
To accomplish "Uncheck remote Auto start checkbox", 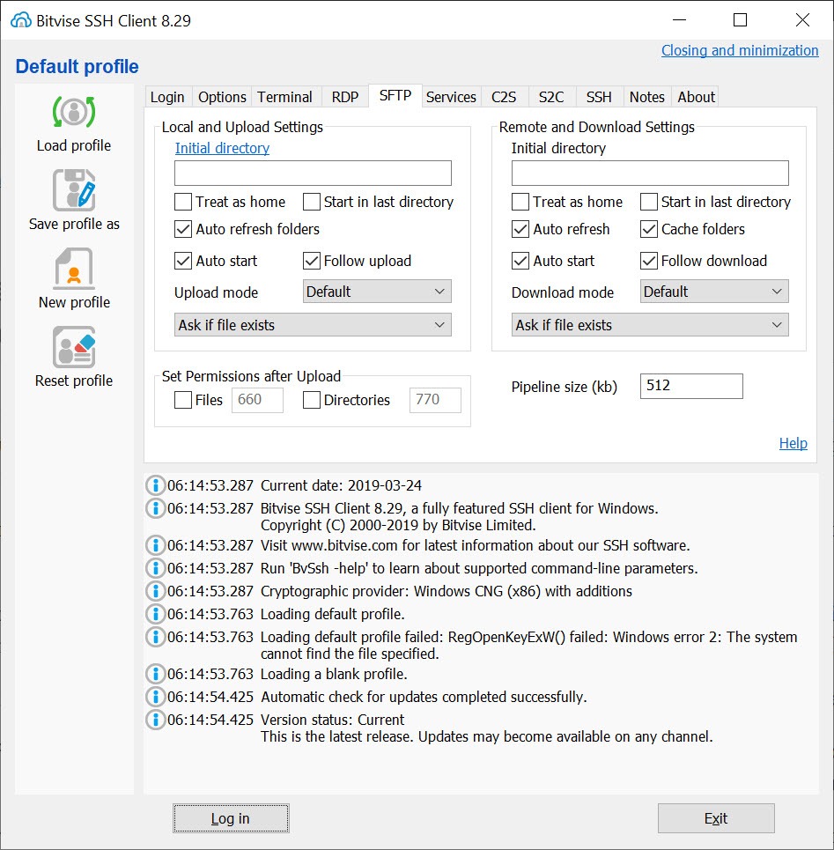I will click(x=520, y=261).
